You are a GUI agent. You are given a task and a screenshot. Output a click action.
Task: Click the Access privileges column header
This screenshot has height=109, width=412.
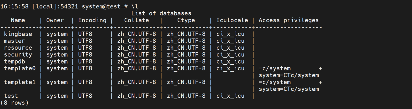tap(289, 20)
